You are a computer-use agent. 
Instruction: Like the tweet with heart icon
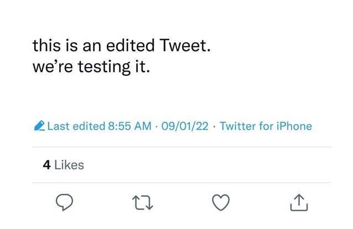pos(221,202)
